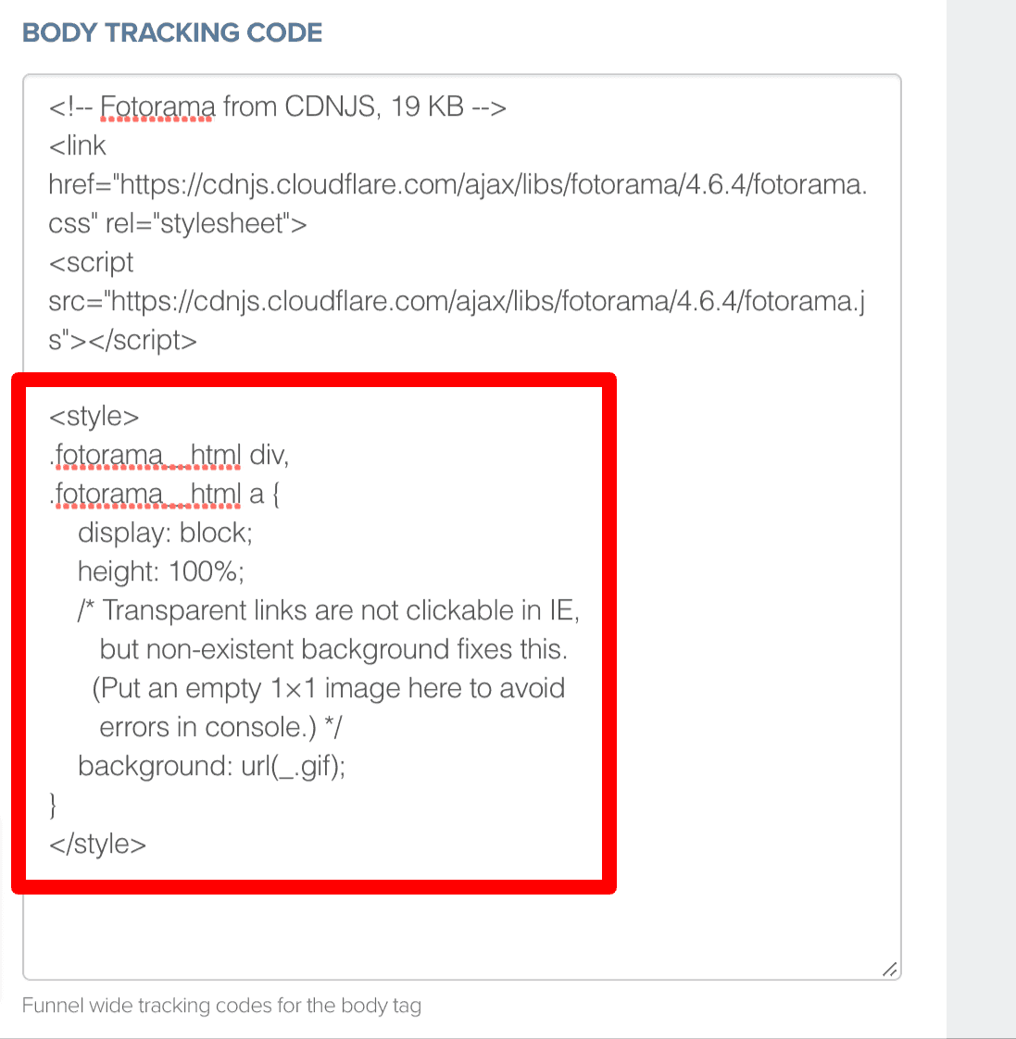Click the ".fotorama__html div," selector line

(169, 456)
